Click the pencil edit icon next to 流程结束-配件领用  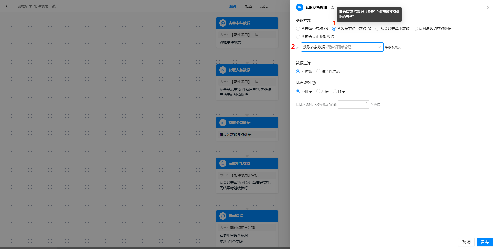(x=54, y=6)
